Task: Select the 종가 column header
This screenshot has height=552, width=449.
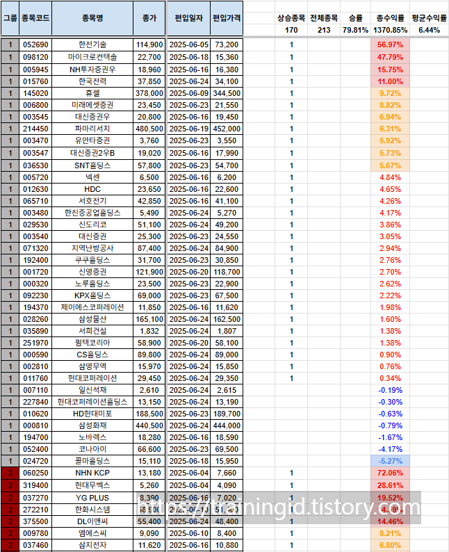Action: (149, 18)
